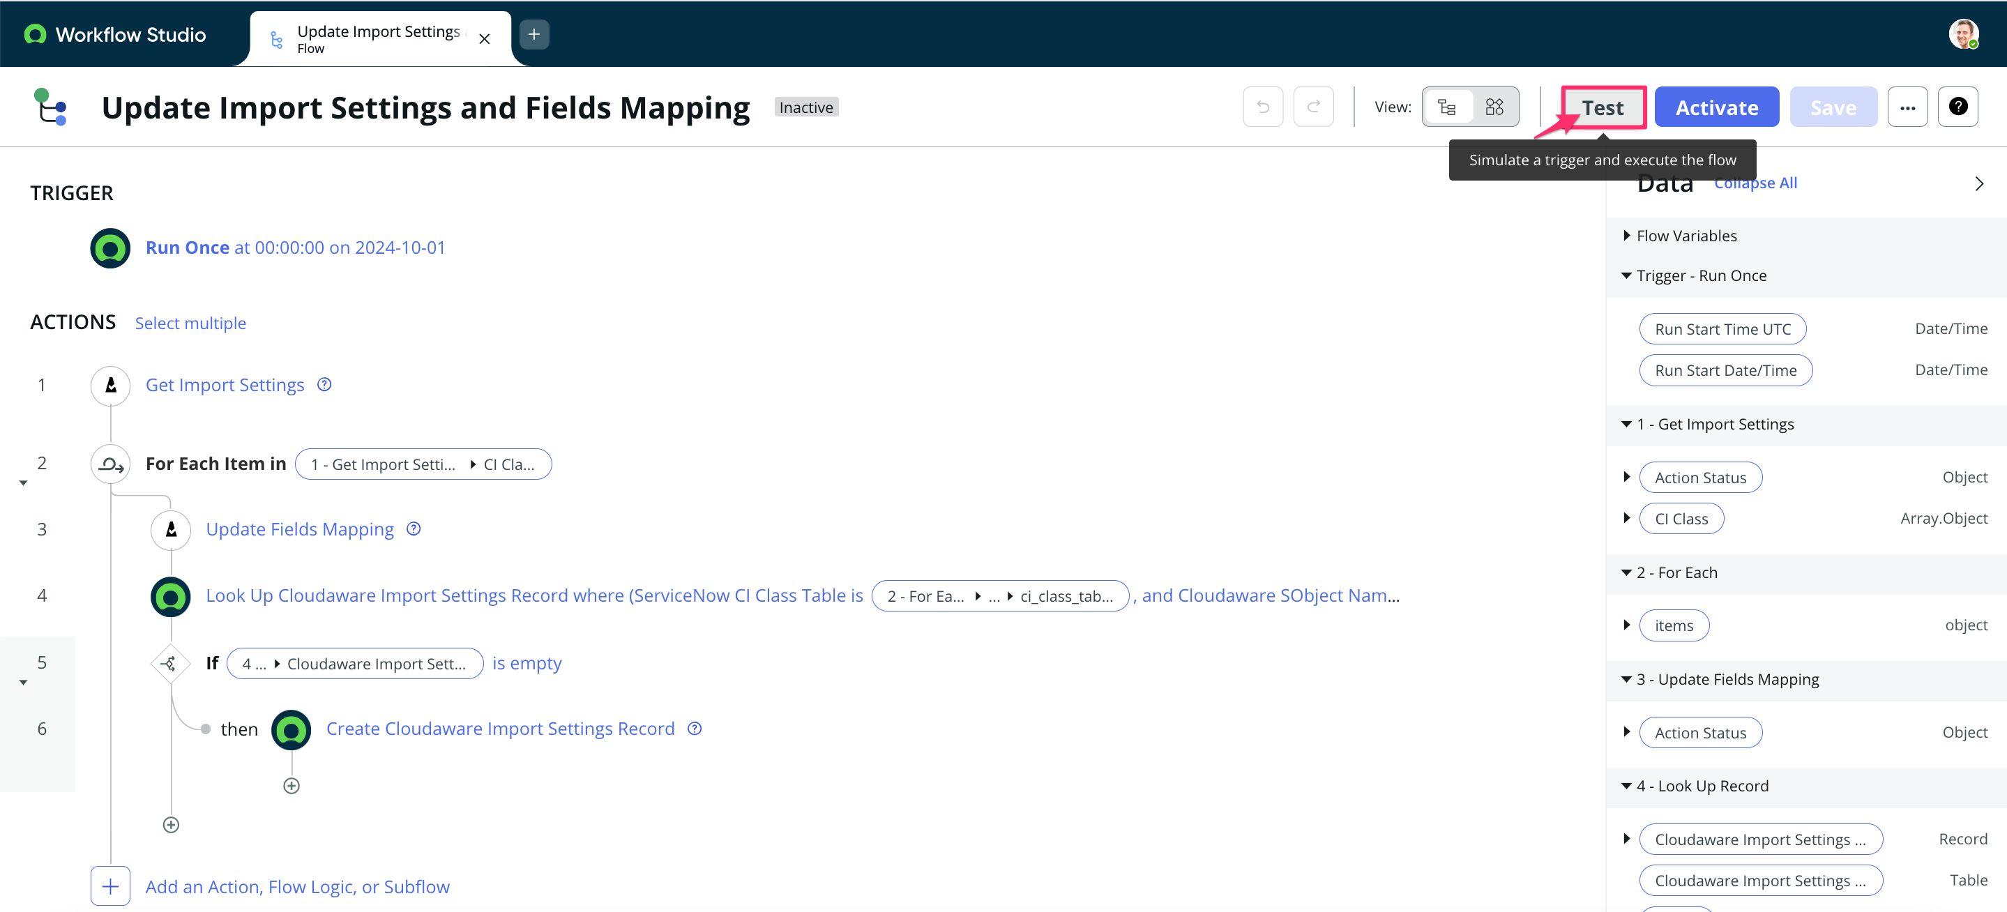
Task: Click the redo arrow icon
Action: [x=1314, y=107]
